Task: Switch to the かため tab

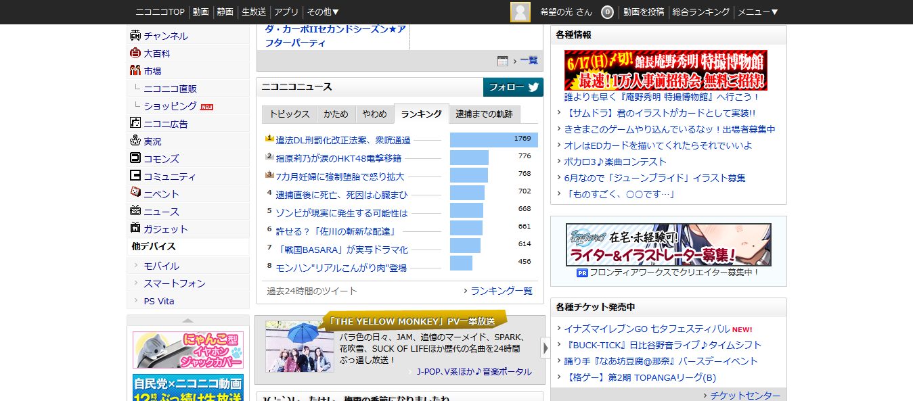Action: click(x=336, y=114)
